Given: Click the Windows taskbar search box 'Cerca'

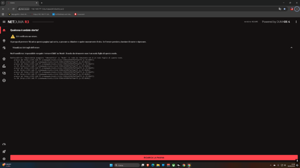Looking at the screenshot, I should click(127, 165).
